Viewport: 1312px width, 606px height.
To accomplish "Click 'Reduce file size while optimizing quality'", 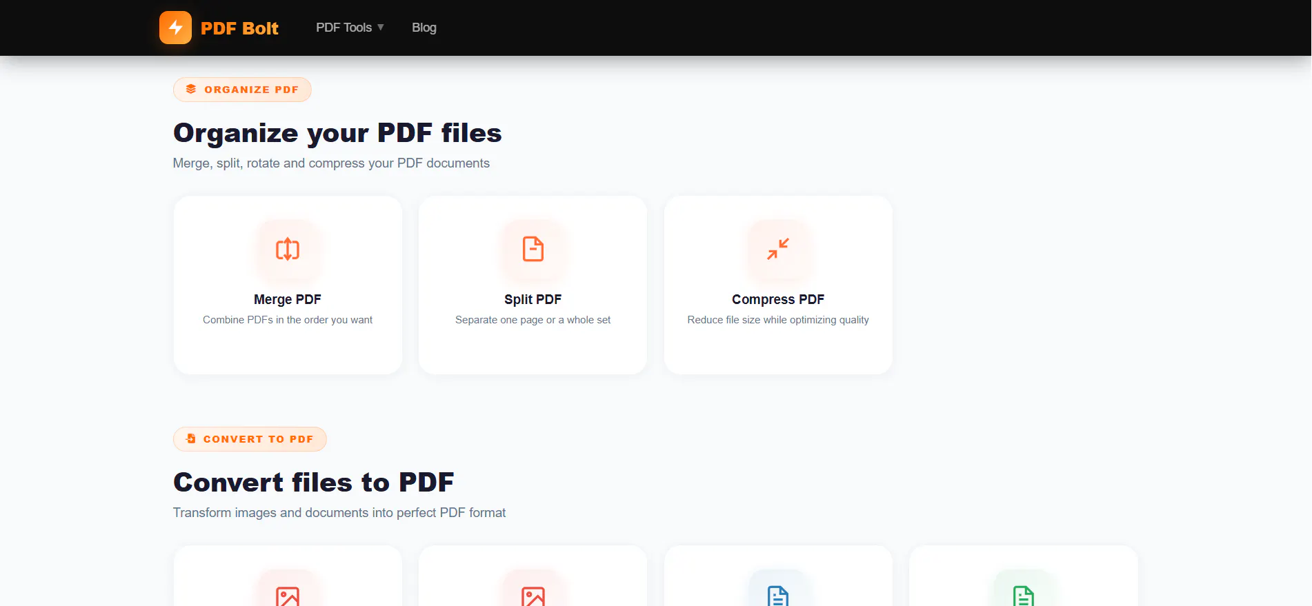I will point(778,320).
